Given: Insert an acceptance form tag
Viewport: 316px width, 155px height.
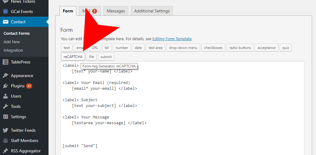Looking at the screenshot, I should pos(267,48).
